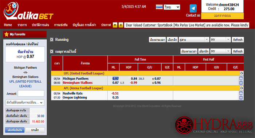Open the ประวัติการเล่น menu

click(40, 25)
